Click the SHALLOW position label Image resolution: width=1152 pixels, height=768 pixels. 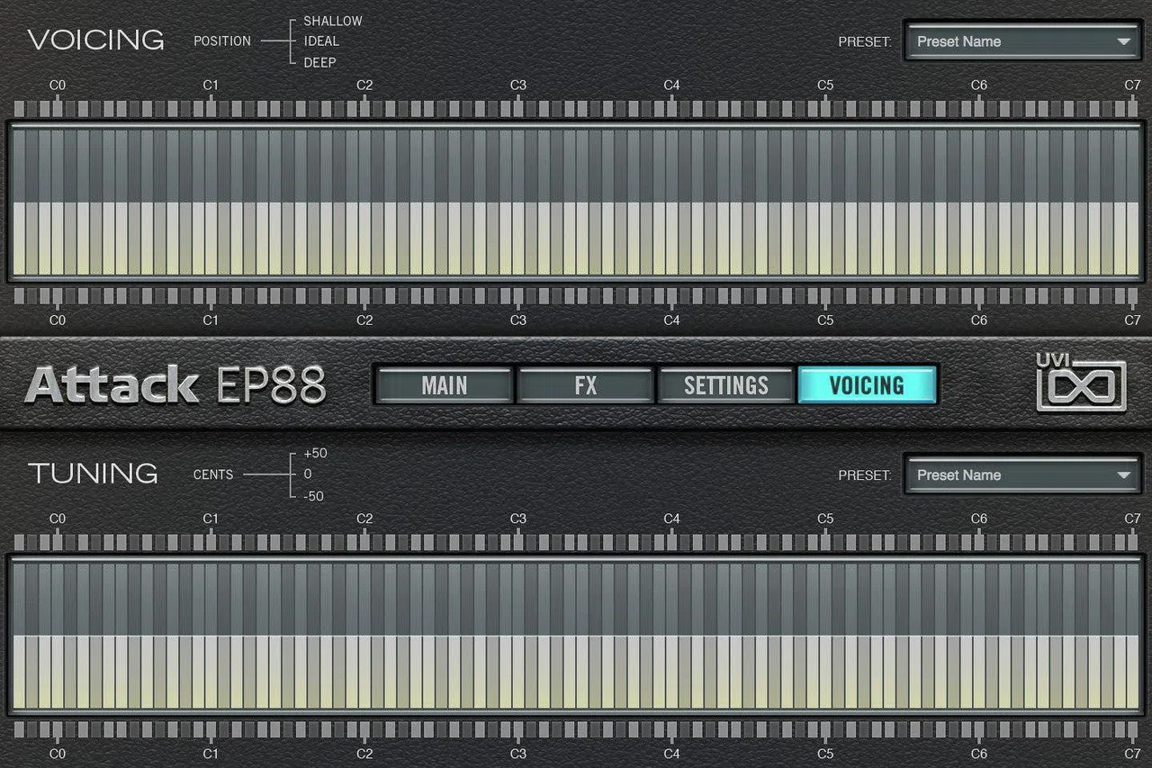point(333,21)
